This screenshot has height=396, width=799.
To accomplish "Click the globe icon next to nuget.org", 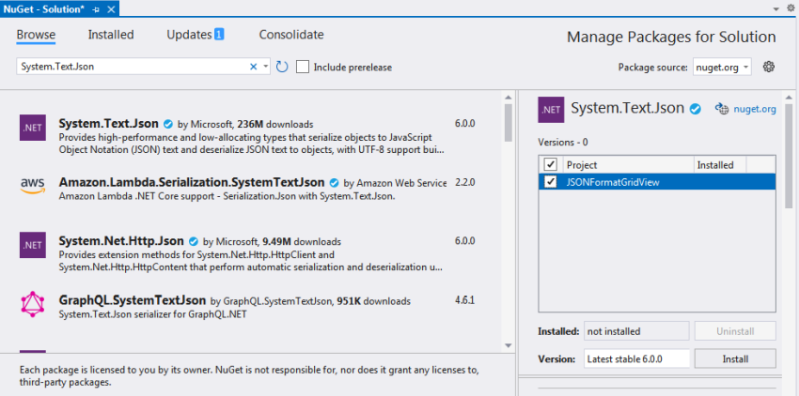I will click(722, 109).
